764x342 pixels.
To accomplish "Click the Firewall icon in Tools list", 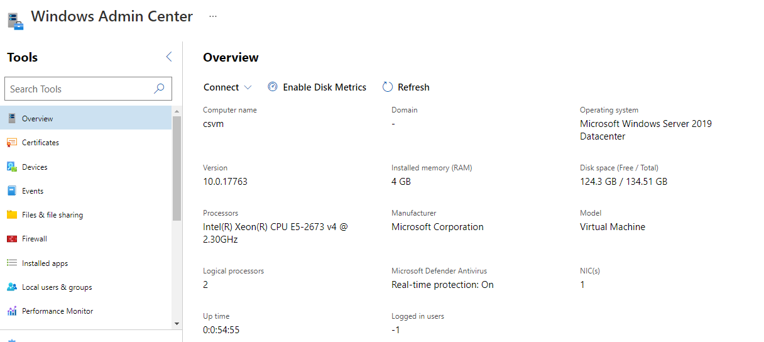I will pyautogui.click(x=12, y=239).
